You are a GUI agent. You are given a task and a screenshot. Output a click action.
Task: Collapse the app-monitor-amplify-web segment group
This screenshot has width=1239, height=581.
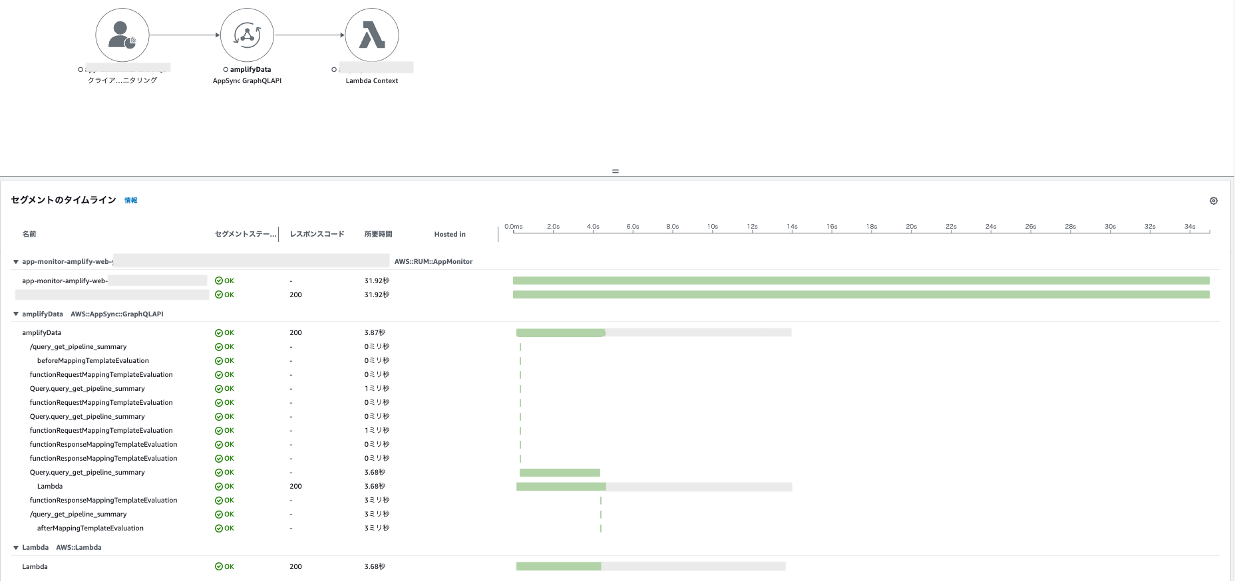coord(16,262)
